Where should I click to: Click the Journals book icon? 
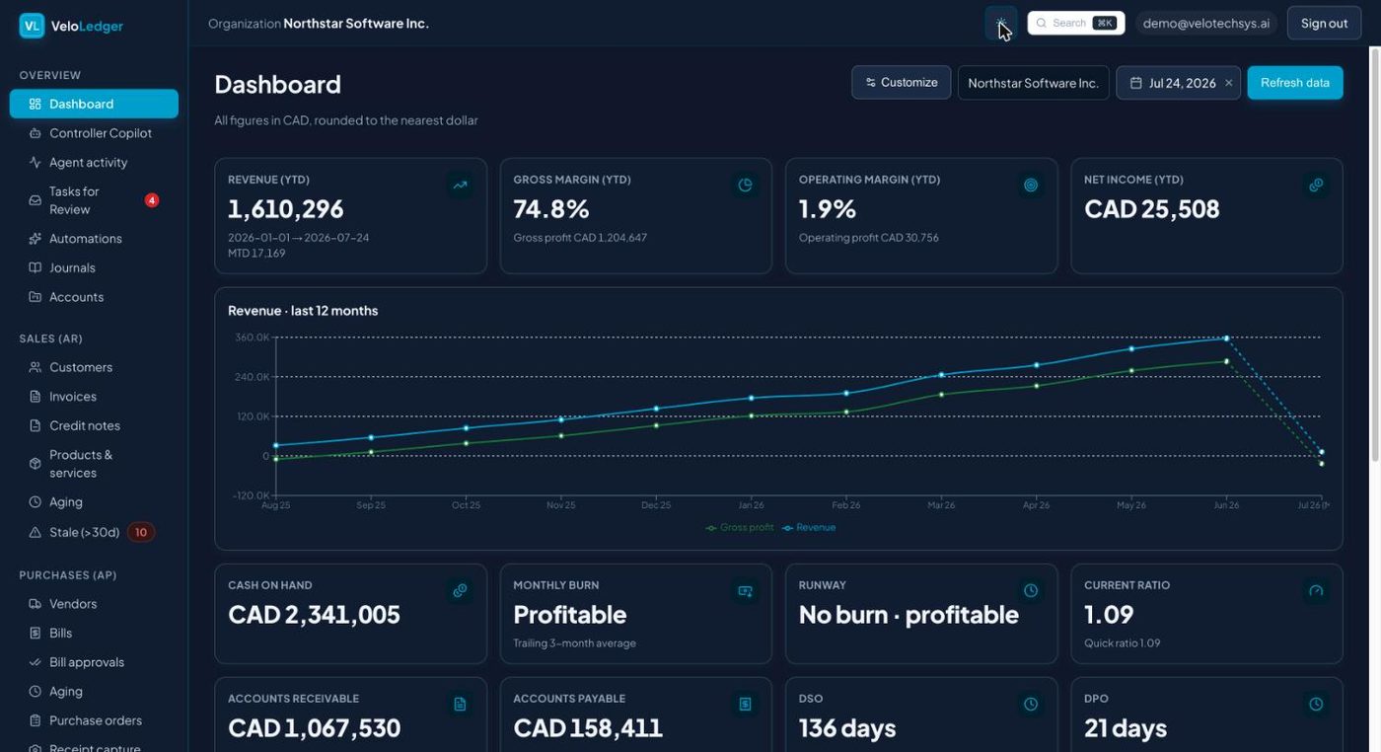click(x=36, y=267)
